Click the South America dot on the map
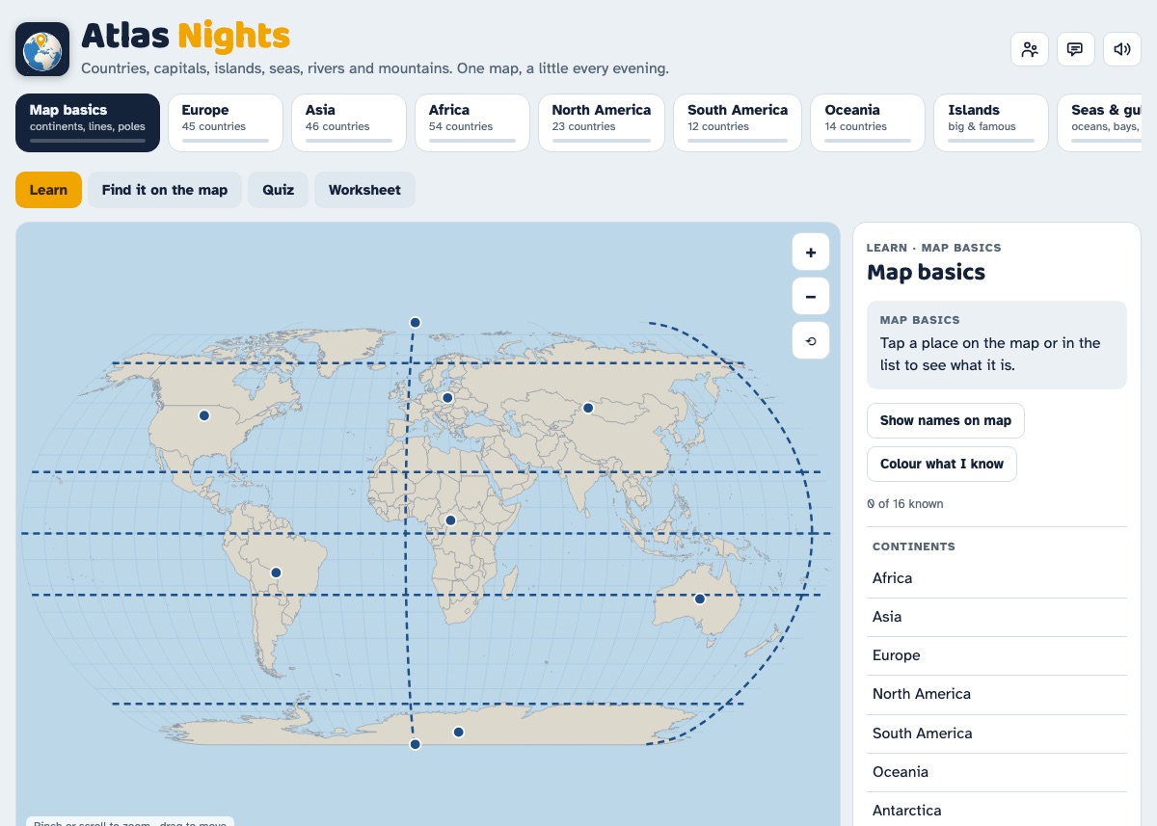Image resolution: width=1157 pixels, height=826 pixels. pyautogui.click(x=276, y=573)
